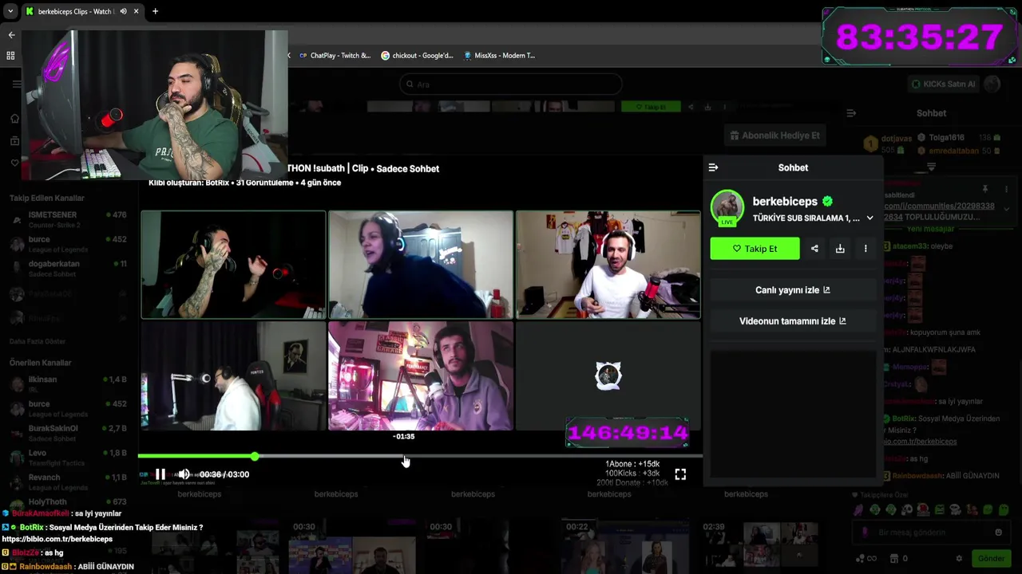
Task: Open ISMETSENER followed channel
Action: (69, 220)
